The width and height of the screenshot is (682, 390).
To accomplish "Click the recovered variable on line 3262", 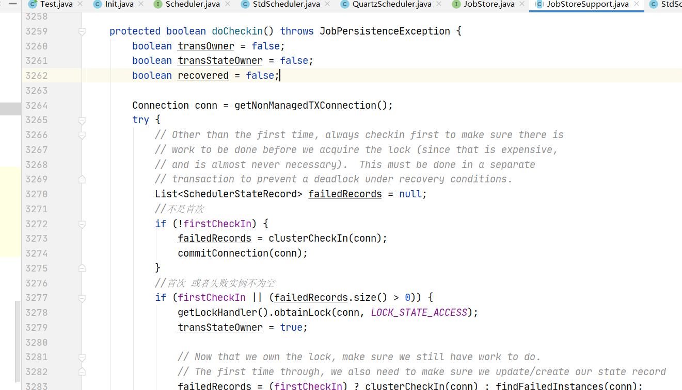I will click(203, 76).
